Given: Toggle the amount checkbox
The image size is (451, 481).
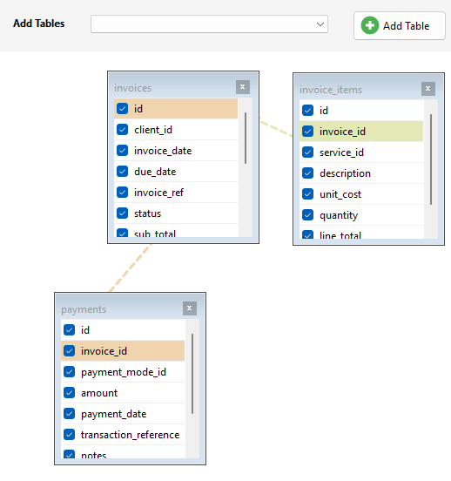Looking at the screenshot, I should click(x=70, y=393).
